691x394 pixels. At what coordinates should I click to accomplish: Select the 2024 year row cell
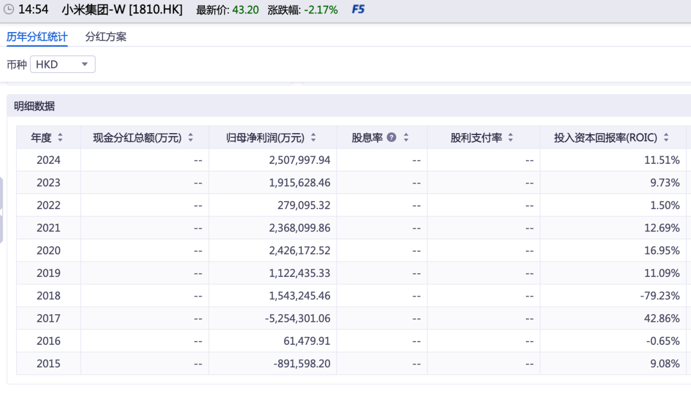49,160
